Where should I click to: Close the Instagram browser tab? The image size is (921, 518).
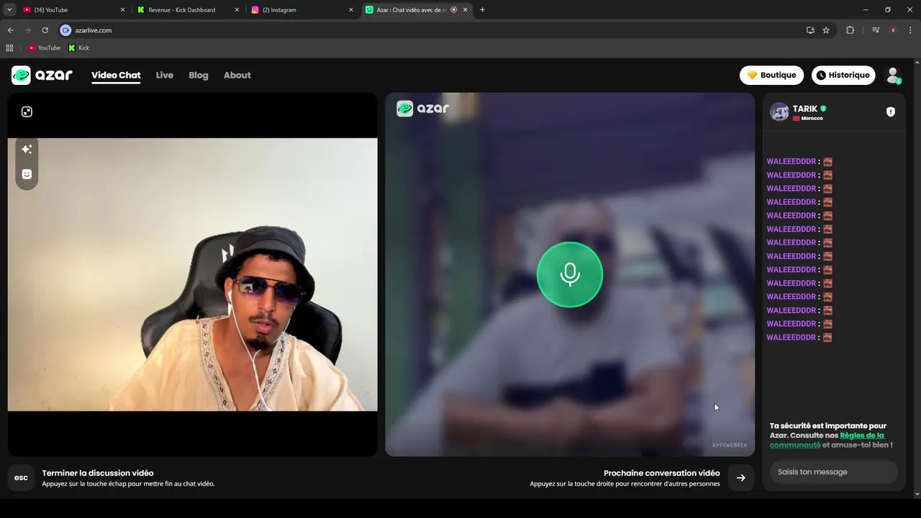pyautogui.click(x=351, y=10)
